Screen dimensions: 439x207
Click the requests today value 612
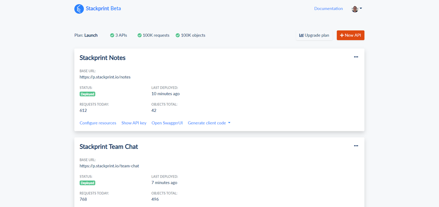point(83,110)
